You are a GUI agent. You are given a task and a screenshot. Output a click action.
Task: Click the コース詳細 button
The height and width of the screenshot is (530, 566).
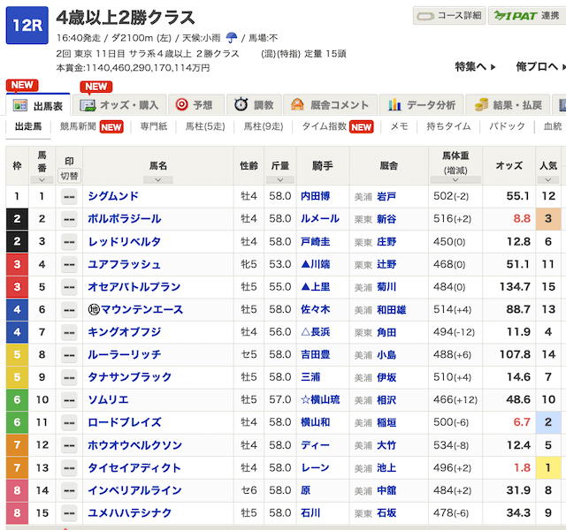(x=448, y=16)
